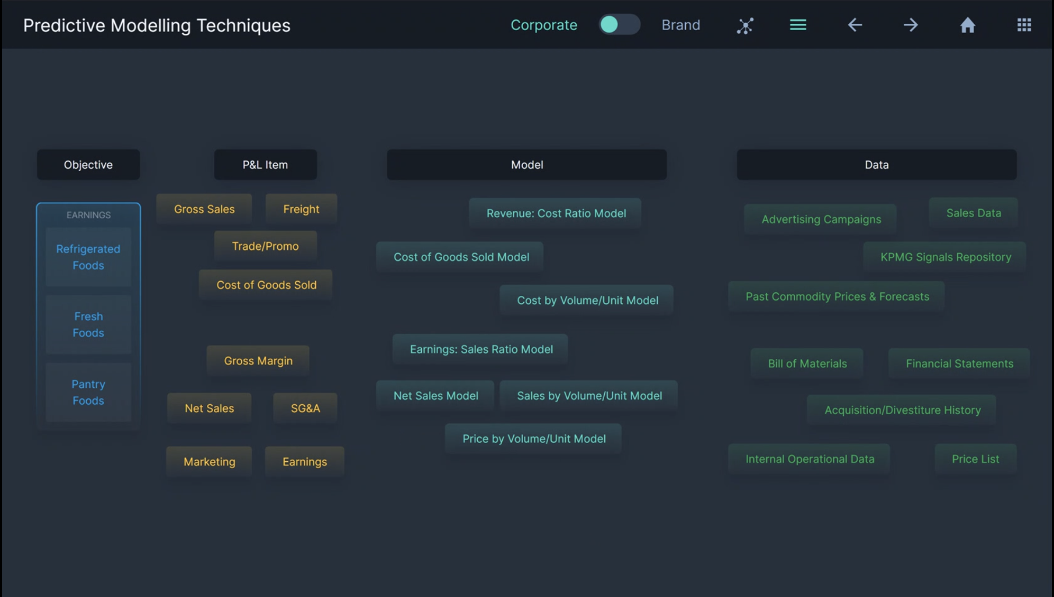The image size is (1054, 597).
Task: Open the network graph view icon
Action: pyautogui.click(x=745, y=25)
